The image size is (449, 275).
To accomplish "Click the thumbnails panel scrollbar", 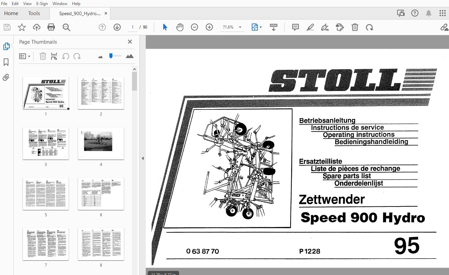I will point(134,82).
